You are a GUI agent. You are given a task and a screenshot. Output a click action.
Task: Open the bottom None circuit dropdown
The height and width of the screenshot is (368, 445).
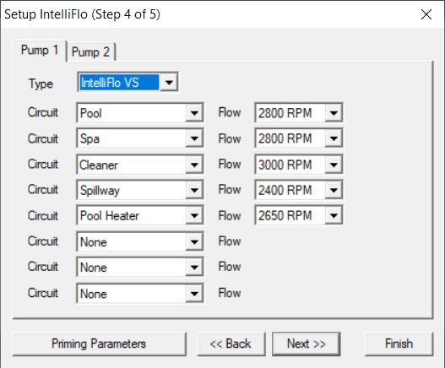click(194, 294)
